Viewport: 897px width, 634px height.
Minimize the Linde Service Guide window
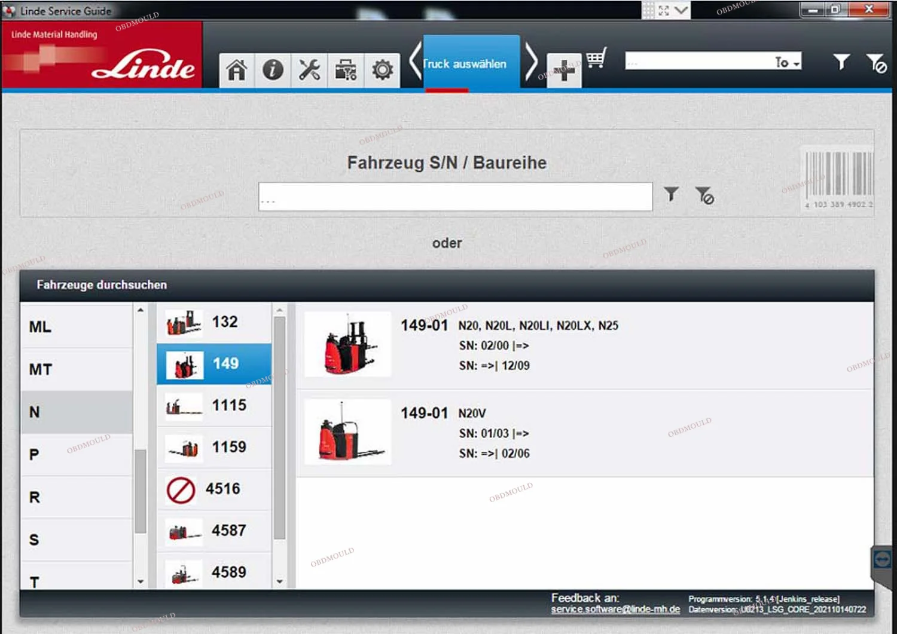pos(813,10)
